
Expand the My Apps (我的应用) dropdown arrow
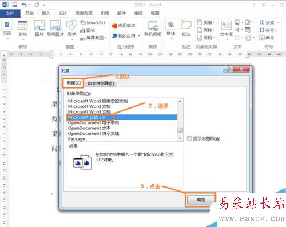[139, 36]
